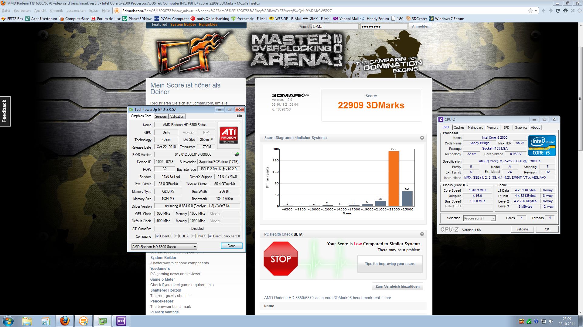Click the E-Mail login input field
Screen dimensions: 583x327
pos(335,26)
